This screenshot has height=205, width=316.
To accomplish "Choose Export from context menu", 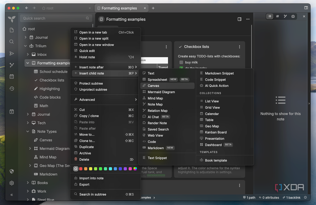I will point(105,184).
